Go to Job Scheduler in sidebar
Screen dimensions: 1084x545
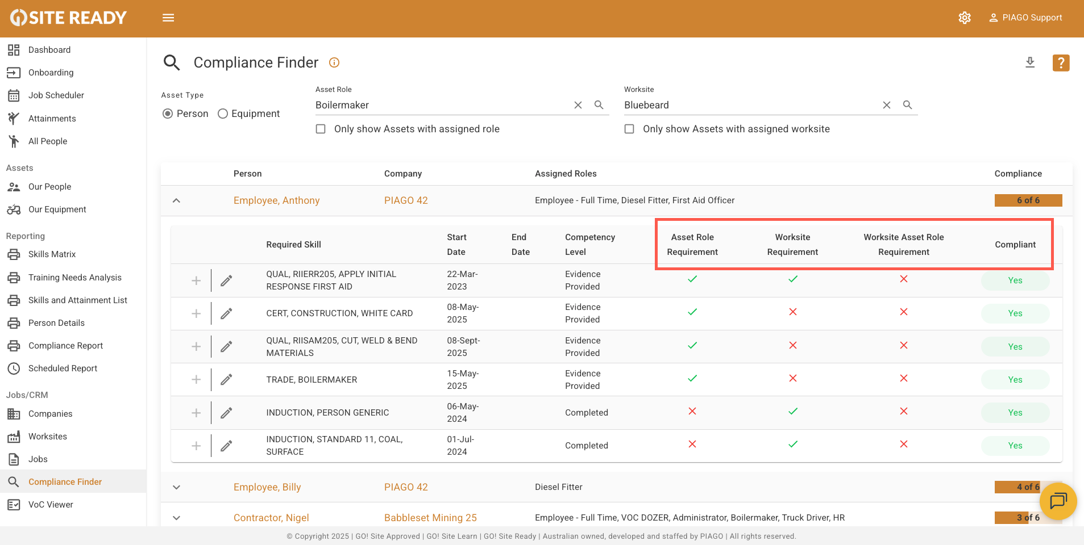[x=56, y=95]
